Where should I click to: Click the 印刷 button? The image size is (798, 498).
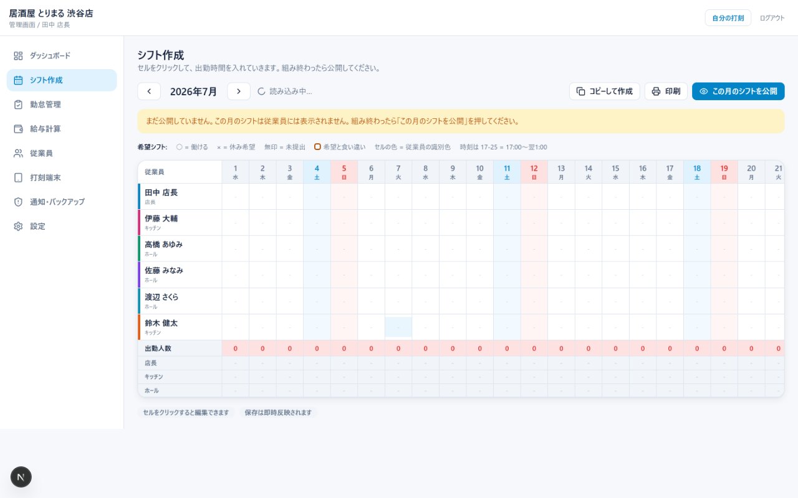click(666, 92)
